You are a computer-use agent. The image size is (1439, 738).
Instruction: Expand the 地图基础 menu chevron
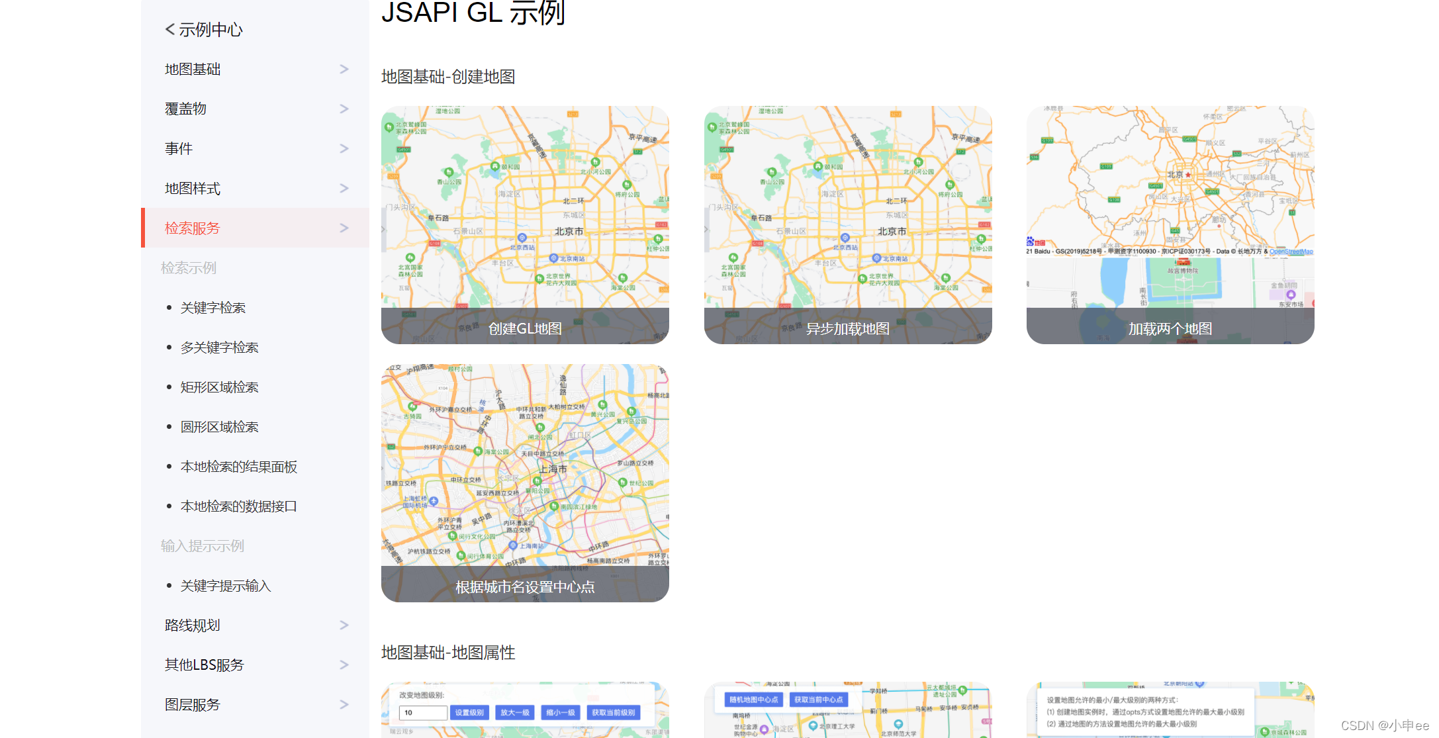click(344, 69)
